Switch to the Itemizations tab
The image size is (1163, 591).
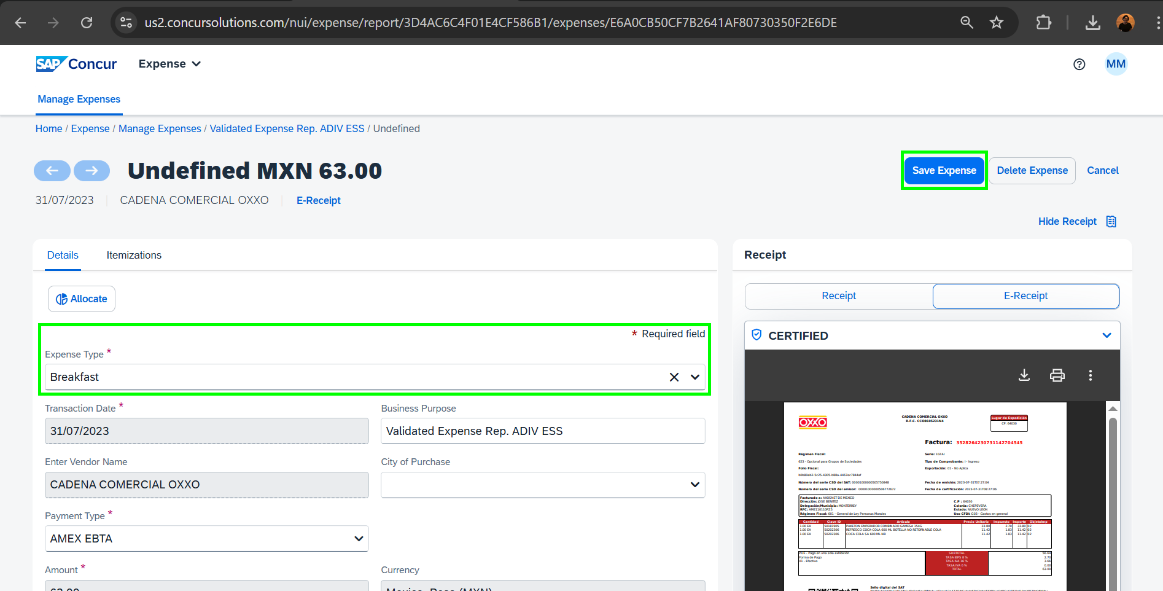pyautogui.click(x=134, y=256)
